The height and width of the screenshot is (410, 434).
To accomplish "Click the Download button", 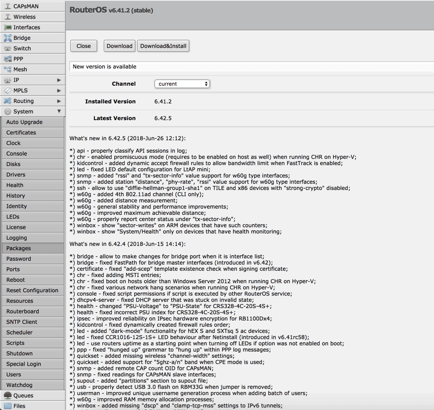I will (x=119, y=46).
